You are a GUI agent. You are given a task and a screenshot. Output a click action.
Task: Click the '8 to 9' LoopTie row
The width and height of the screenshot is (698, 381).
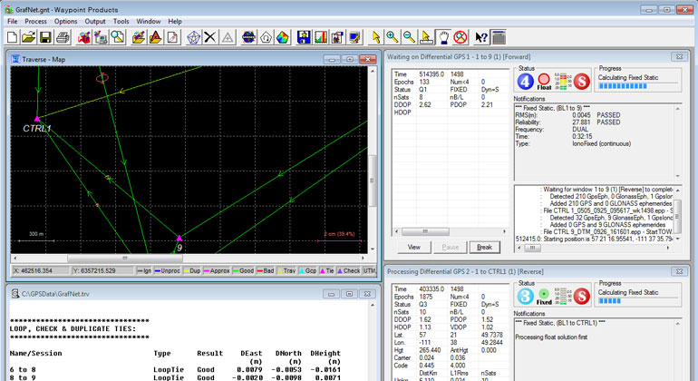[175, 377]
